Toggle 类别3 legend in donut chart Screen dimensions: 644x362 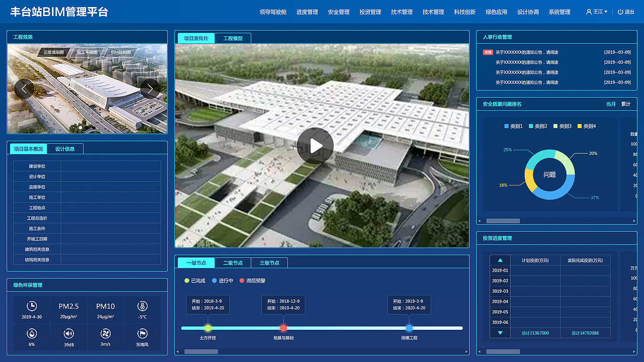coord(562,126)
